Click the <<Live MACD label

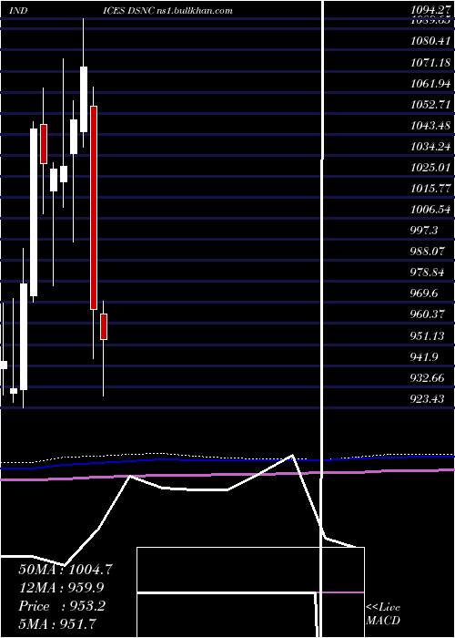[383, 614]
